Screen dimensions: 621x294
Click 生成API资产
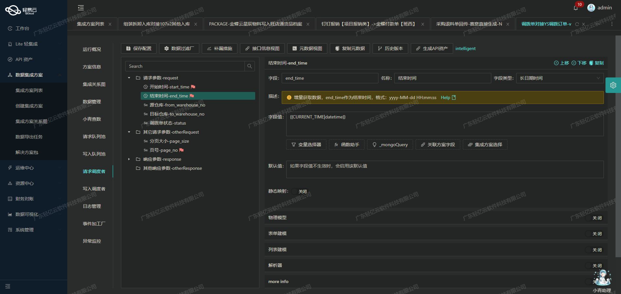coord(432,48)
